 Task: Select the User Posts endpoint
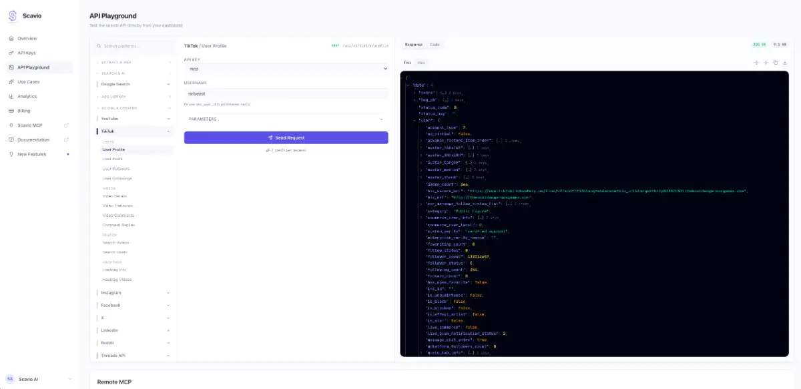tap(136, 159)
